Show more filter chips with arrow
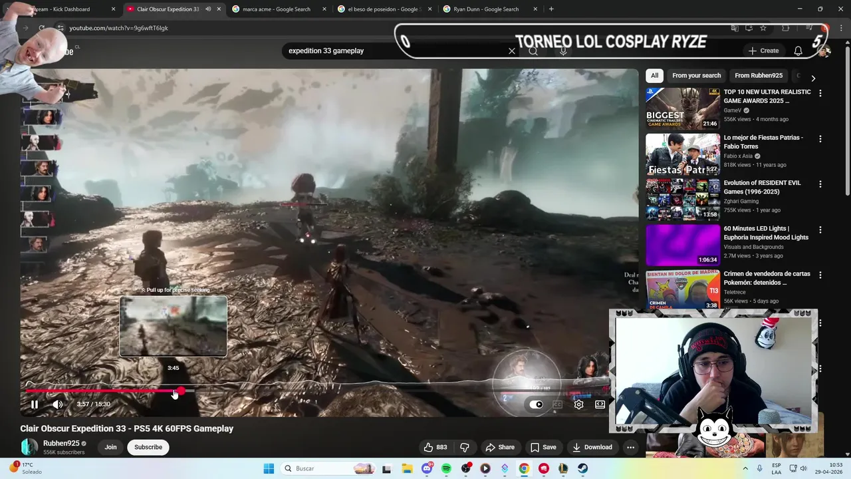The image size is (851, 479). [x=813, y=78]
